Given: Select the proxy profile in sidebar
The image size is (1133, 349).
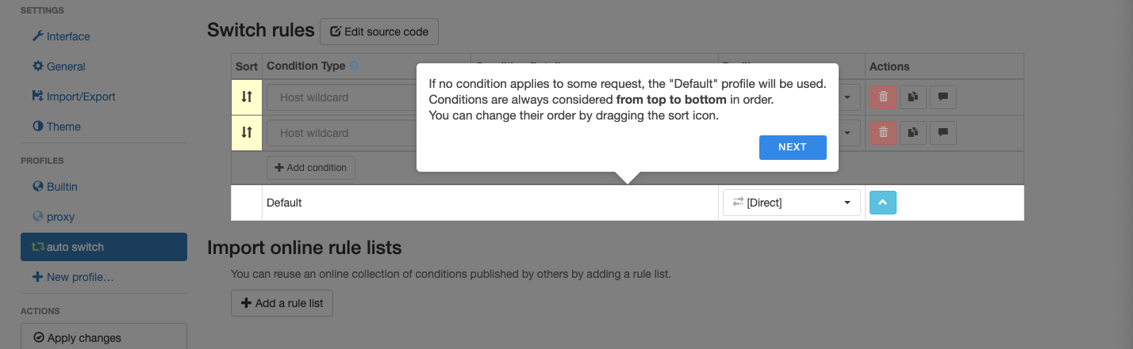Looking at the screenshot, I should 60,217.
